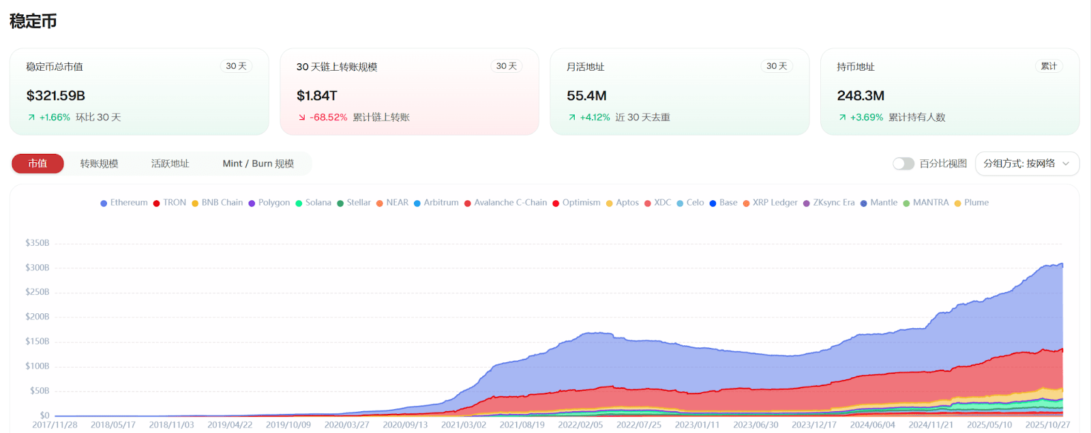Viewport: 1091px width, 433px height.
Task: Click the Solana legend green dot
Action: 299,204
